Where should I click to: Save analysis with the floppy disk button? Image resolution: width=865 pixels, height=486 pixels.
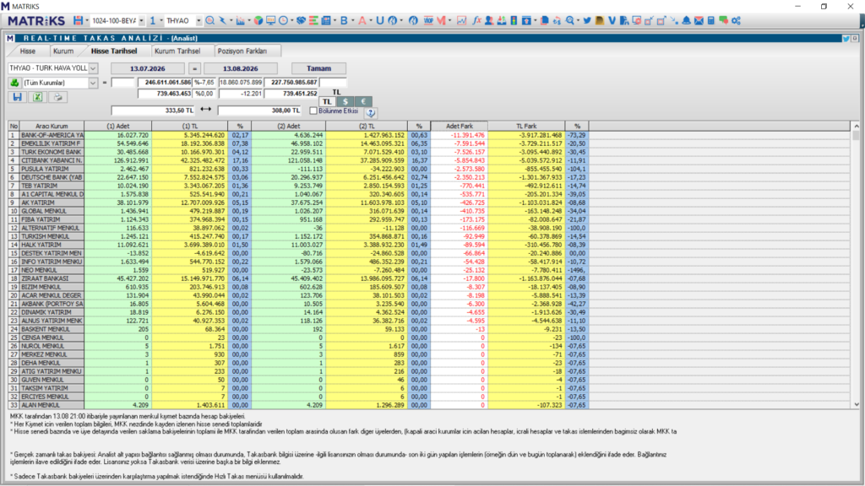click(17, 97)
